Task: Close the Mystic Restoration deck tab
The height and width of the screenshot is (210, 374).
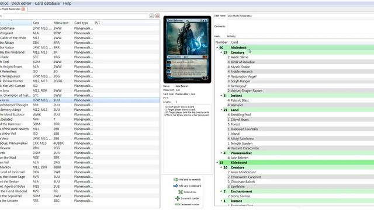Action: coord(23,9)
